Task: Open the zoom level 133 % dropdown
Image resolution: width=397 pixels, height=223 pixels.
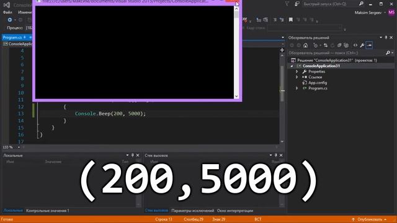Action: coord(19,147)
